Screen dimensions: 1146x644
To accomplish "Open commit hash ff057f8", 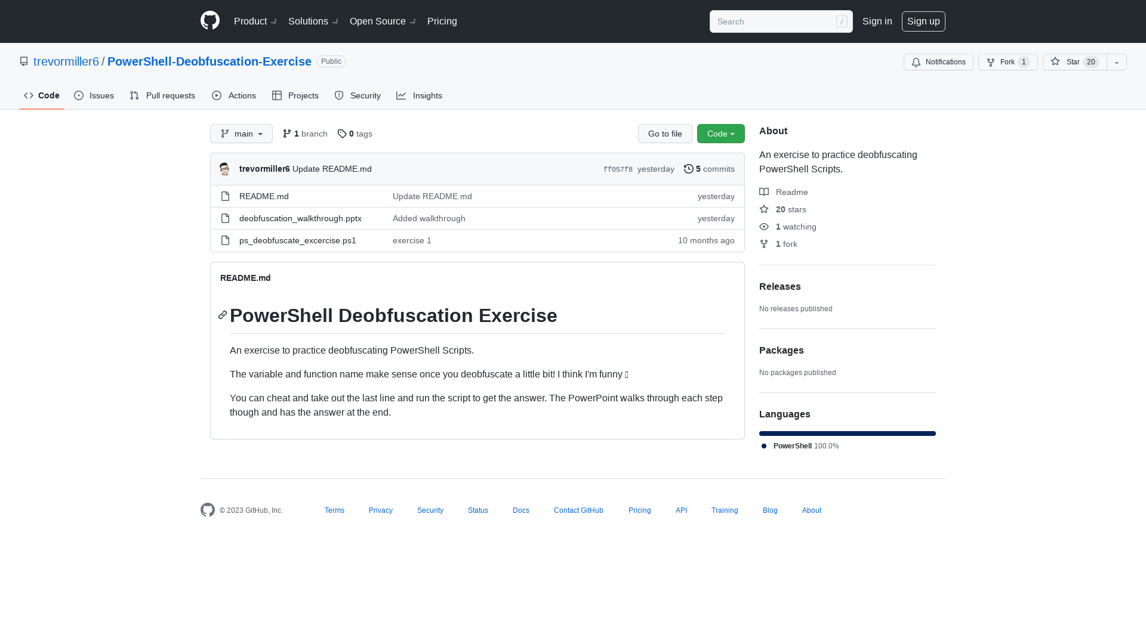I will pyautogui.click(x=618, y=169).
